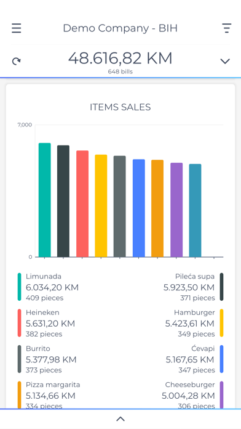
Task: Open the Hamburger legend entry
Action: pyautogui.click(x=194, y=323)
